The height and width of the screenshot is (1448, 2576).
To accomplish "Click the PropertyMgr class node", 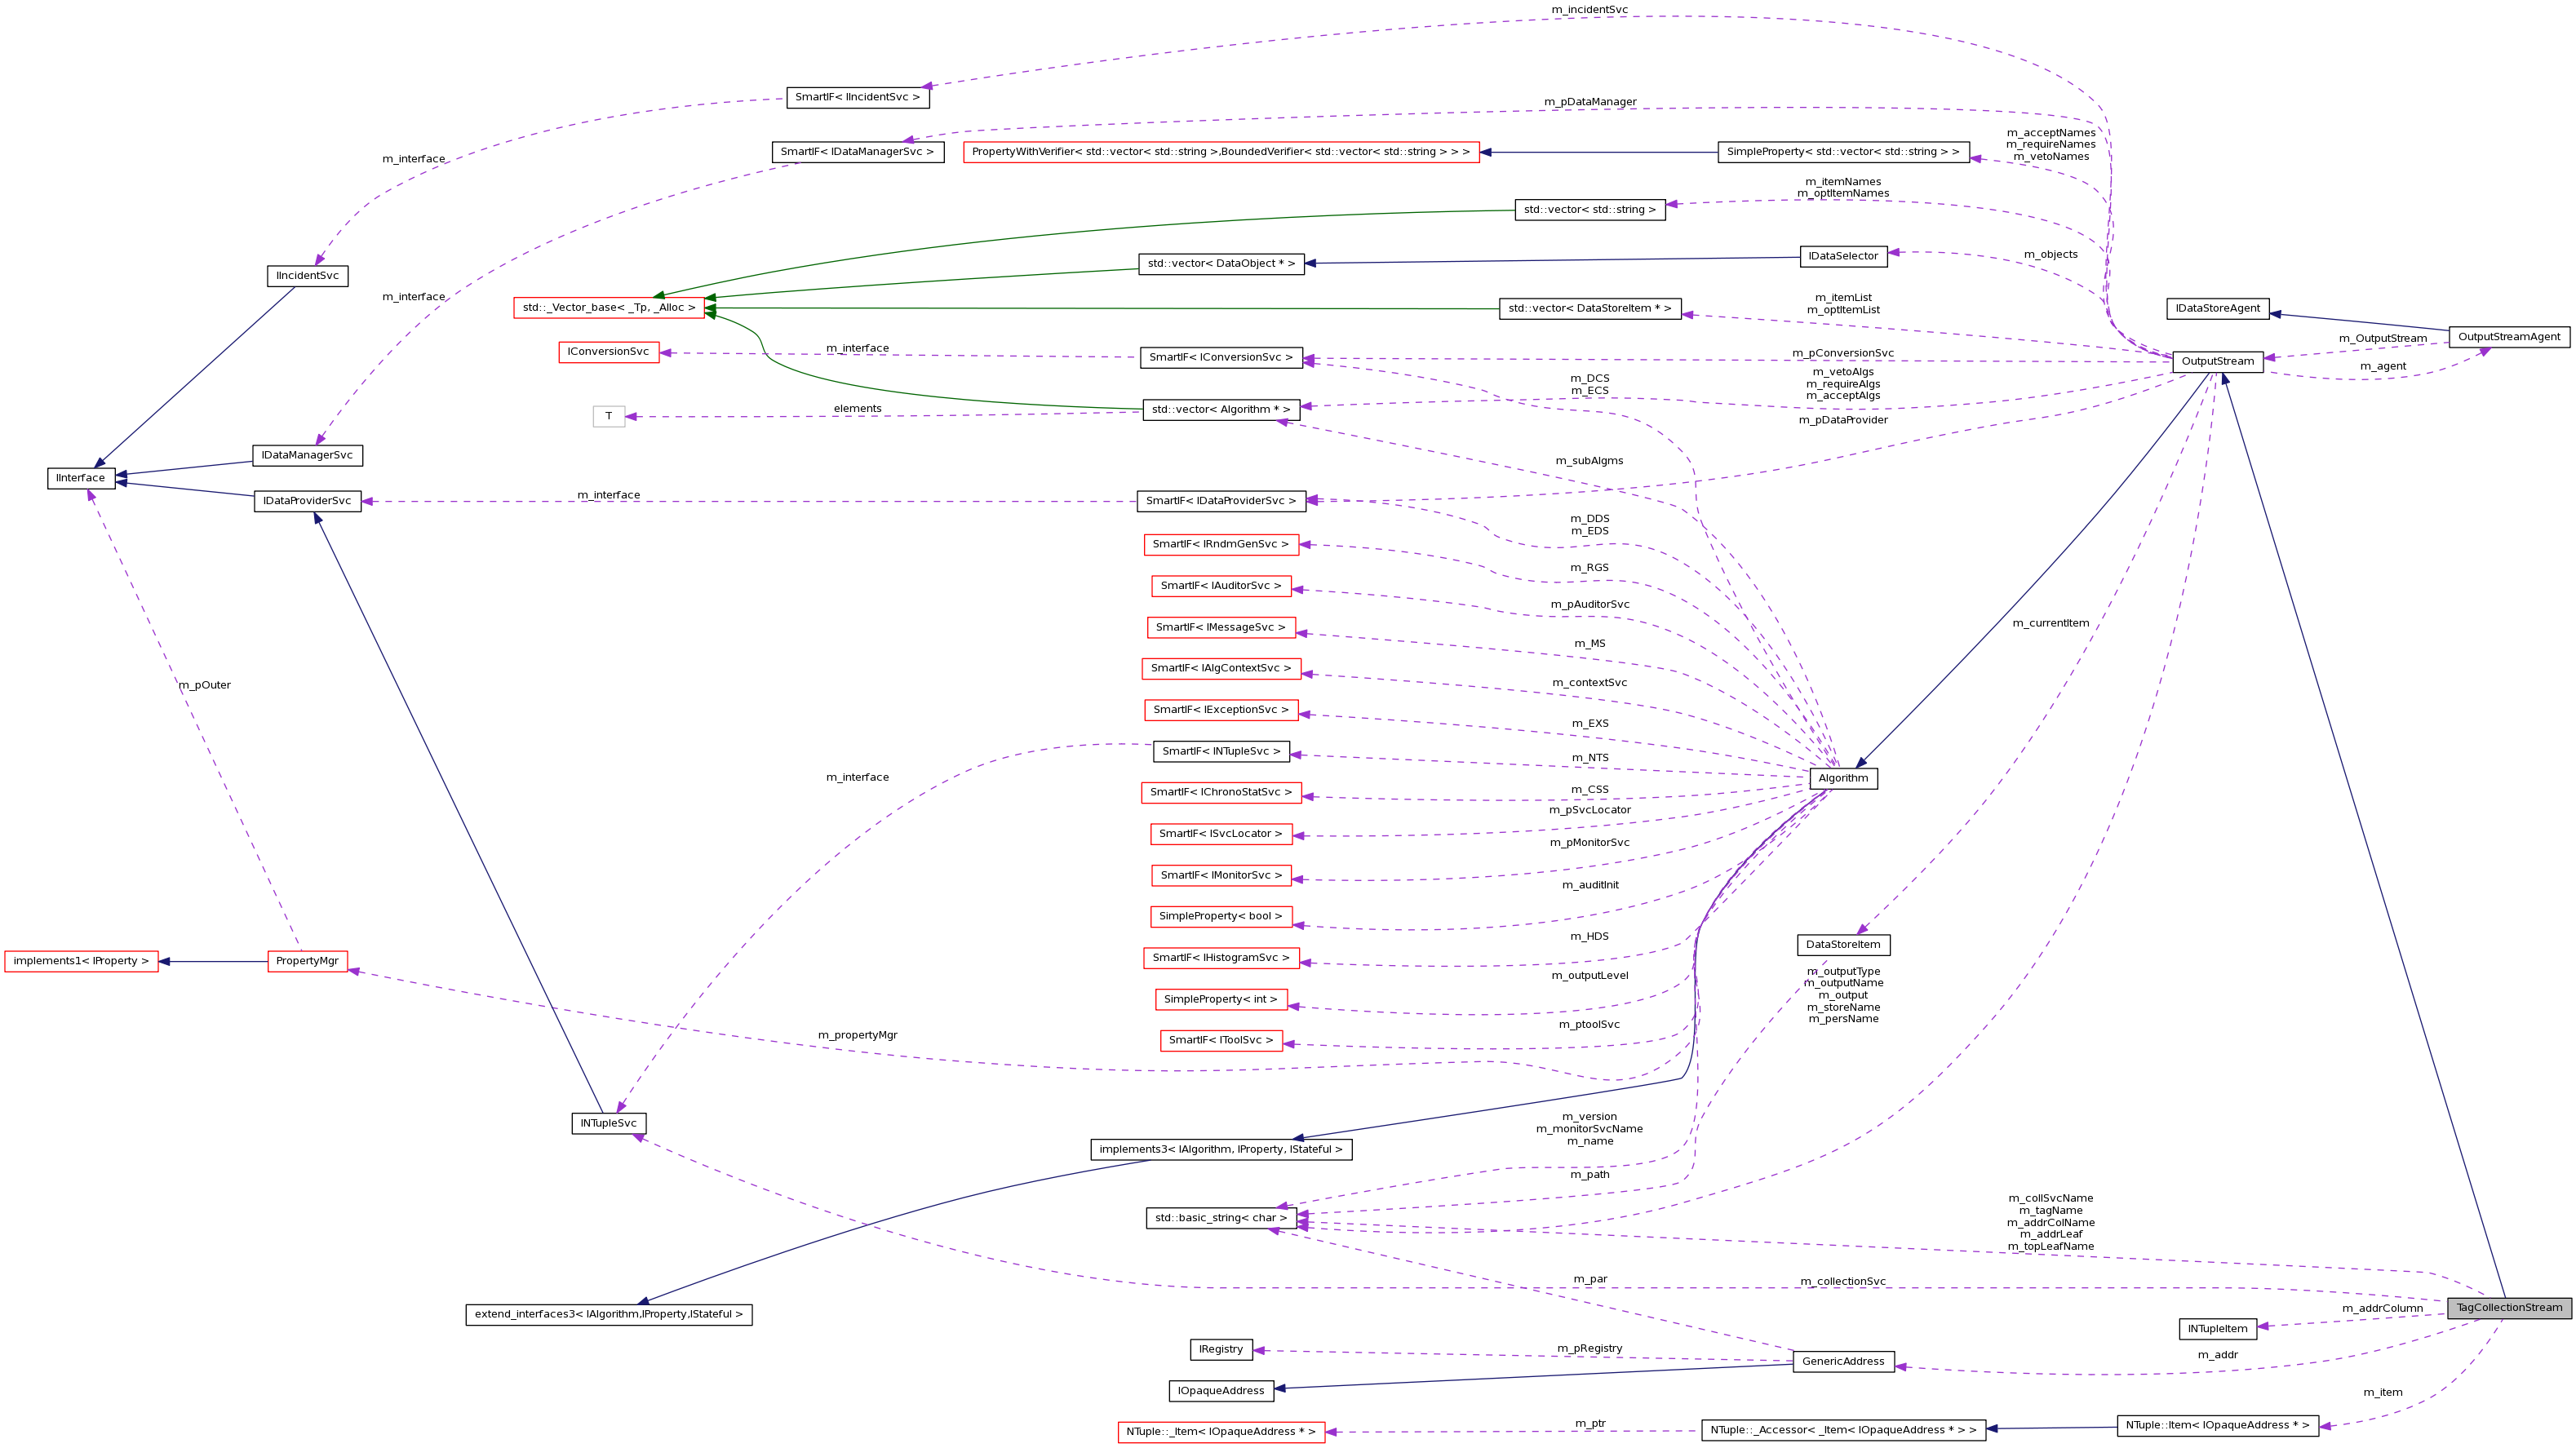I will (307, 961).
